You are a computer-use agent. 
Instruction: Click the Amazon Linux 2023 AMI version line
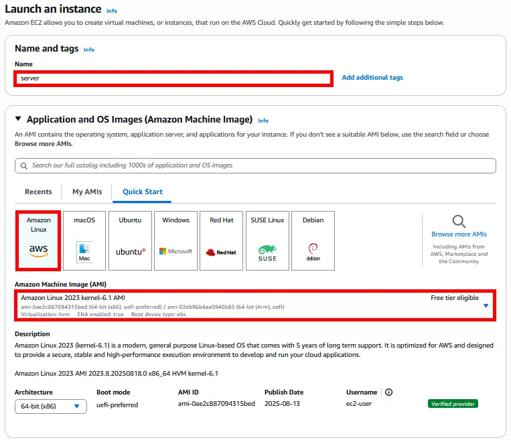click(117, 374)
